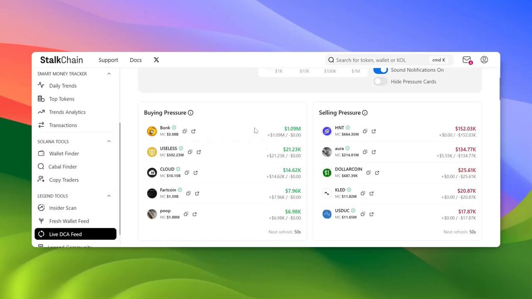The height and width of the screenshot is (299, 532).
Task: Click the USELESS token logo
Action: tap(152, 152)
